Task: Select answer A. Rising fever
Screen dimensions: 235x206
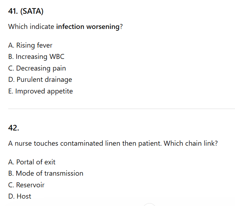Action: [x=30, y=45]
